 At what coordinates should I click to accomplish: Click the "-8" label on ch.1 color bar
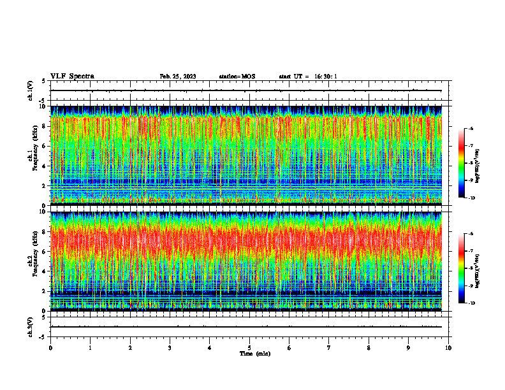point(471,163)
